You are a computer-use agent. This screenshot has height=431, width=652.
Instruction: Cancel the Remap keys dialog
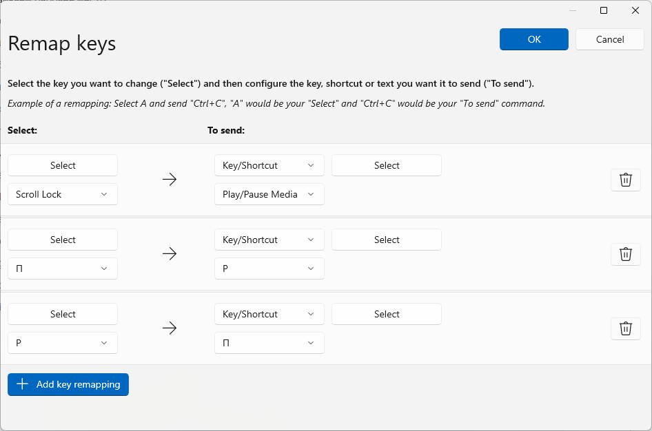[609, 39]
